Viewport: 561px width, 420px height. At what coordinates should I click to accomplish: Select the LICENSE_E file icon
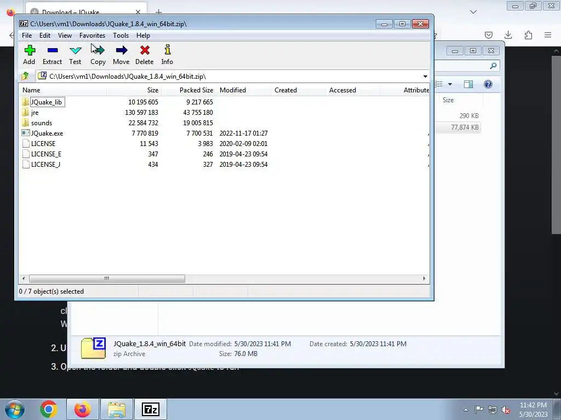tap(25, 154)
